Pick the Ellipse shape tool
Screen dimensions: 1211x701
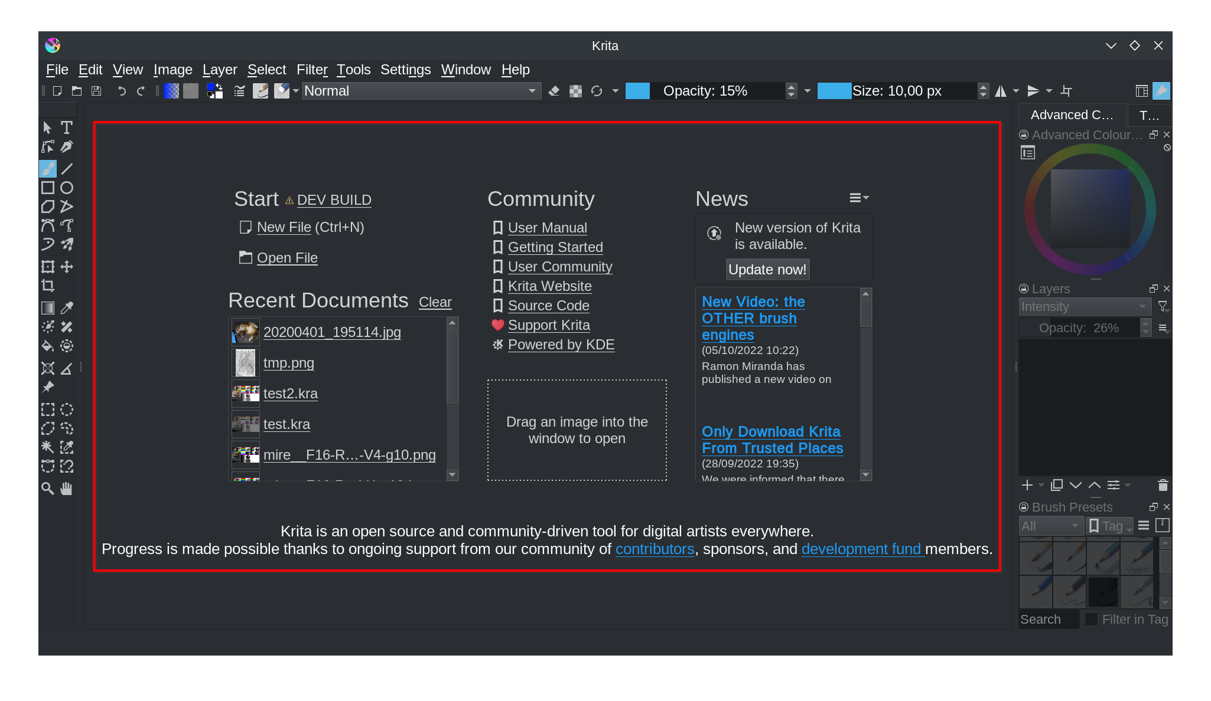67,188
